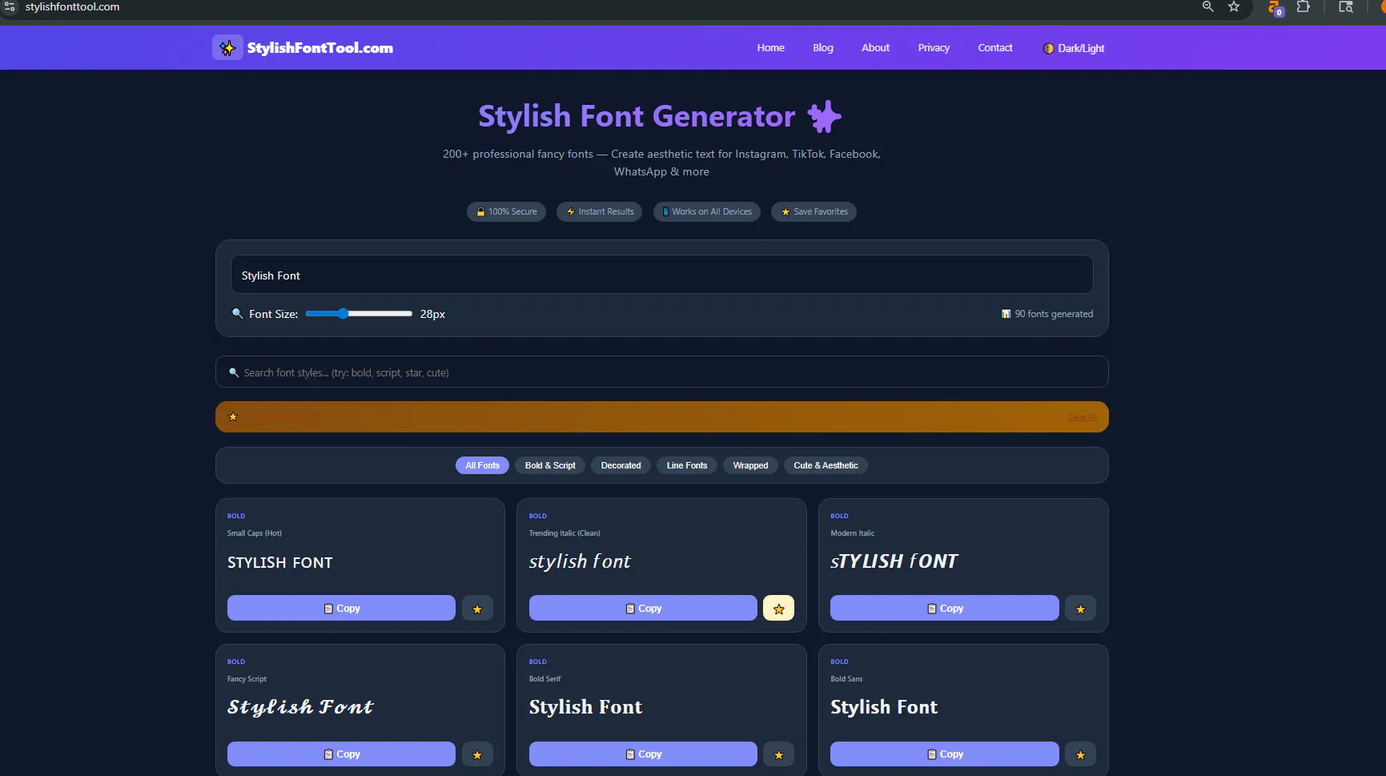Click the Fancy Script preview text

(x=300, y=707)
